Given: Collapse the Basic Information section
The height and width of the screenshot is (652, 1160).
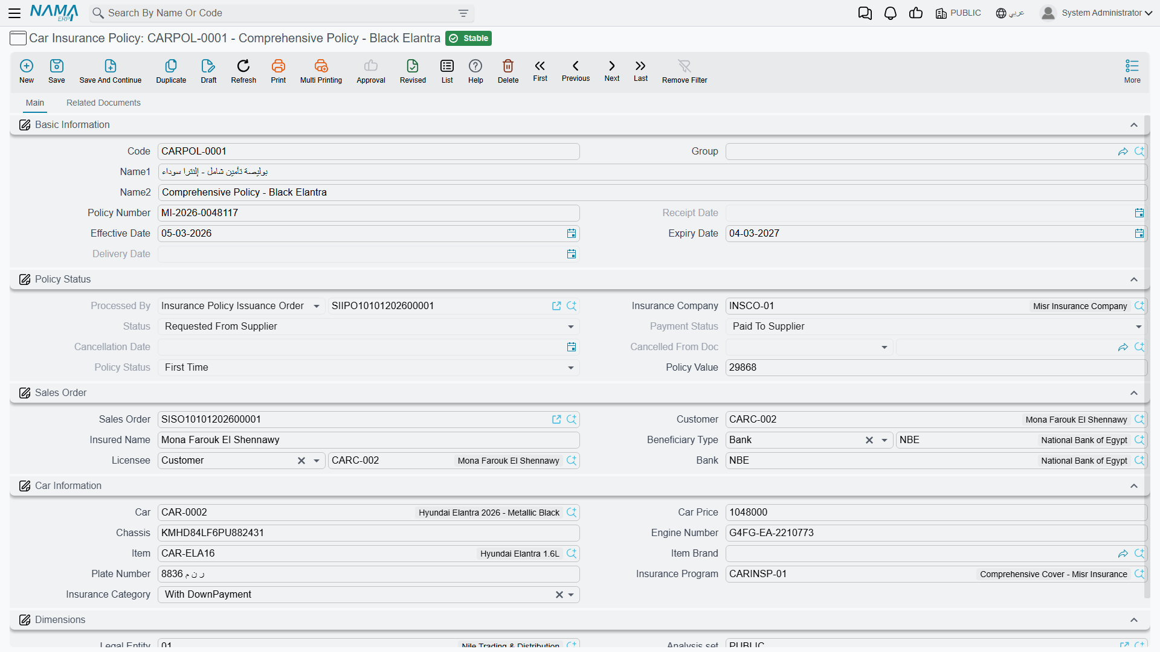Looking at the screenshot, I should (1134, 125).
